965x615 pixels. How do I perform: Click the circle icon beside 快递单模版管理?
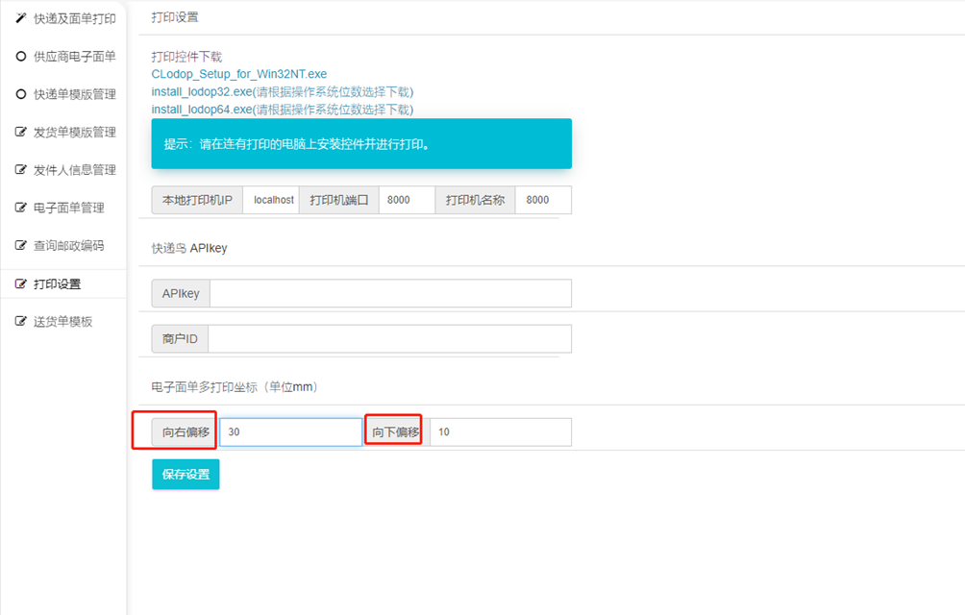21,94
